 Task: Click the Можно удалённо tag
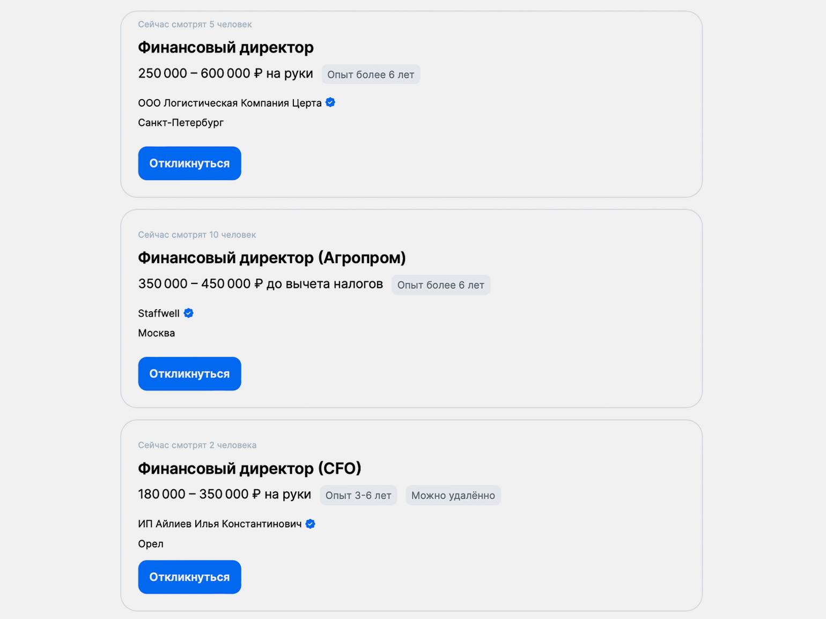pyautogui.click(x=453, y=495)
